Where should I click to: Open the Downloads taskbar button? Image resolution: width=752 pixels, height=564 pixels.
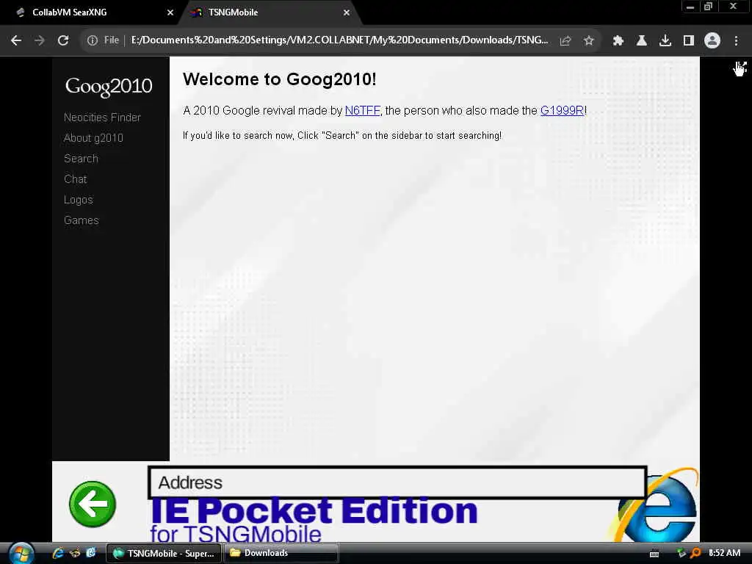click(281, 554)
